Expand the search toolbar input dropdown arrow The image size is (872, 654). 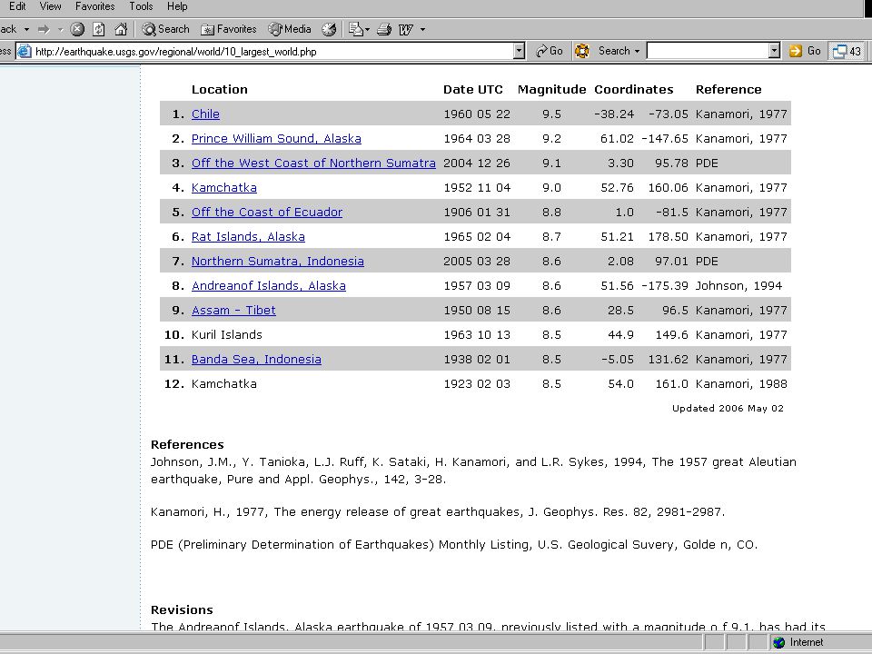(774, 51)
